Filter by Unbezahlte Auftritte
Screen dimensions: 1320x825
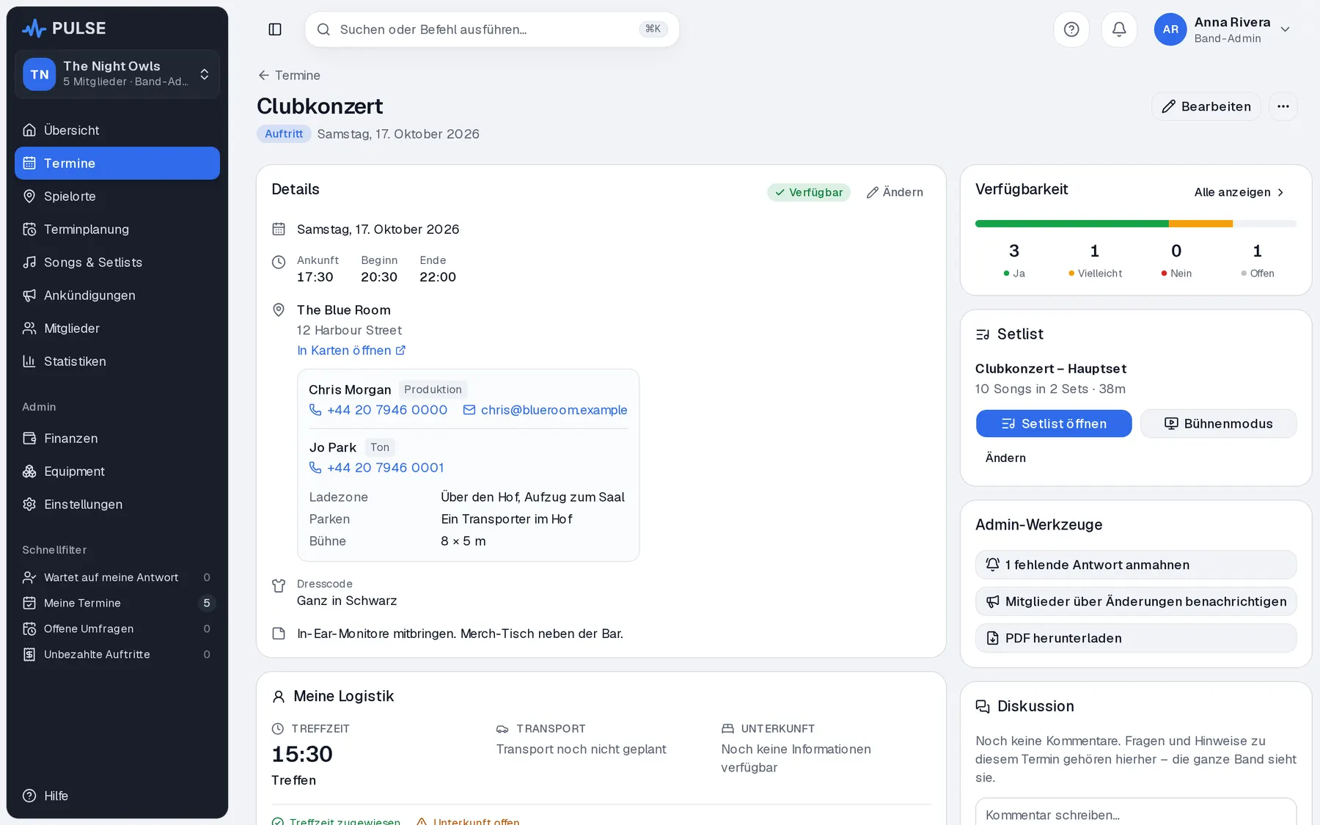[117, 654]
